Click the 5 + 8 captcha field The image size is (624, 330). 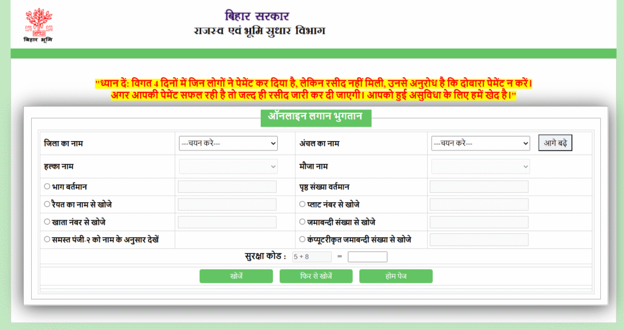point(311,257)
